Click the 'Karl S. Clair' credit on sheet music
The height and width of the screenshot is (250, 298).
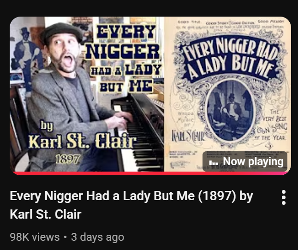188,136
